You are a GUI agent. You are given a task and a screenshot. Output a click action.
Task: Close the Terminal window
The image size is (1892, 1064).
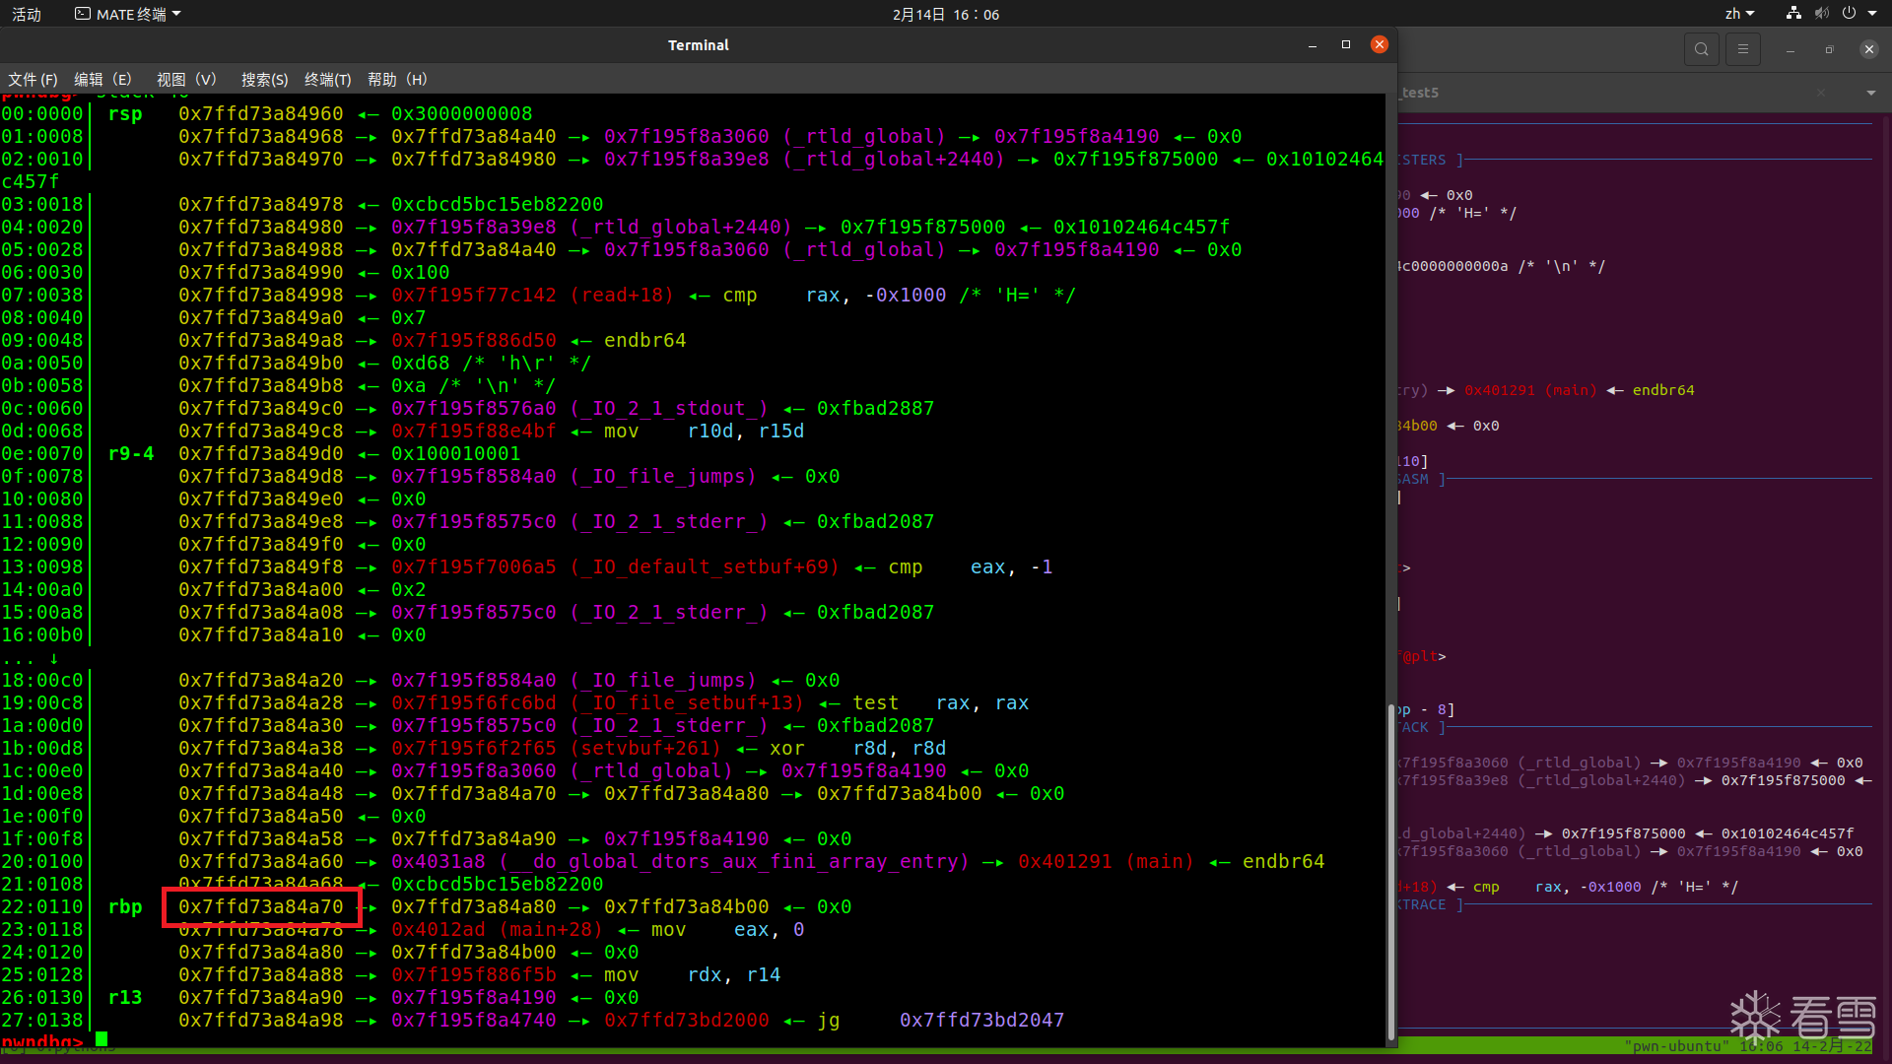pos(1380,44)
